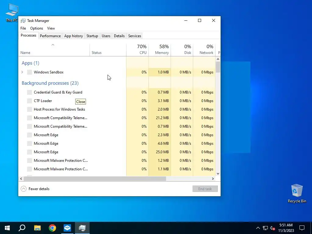Open the File menu
The image size is (312, 234).
pos(23,28)
